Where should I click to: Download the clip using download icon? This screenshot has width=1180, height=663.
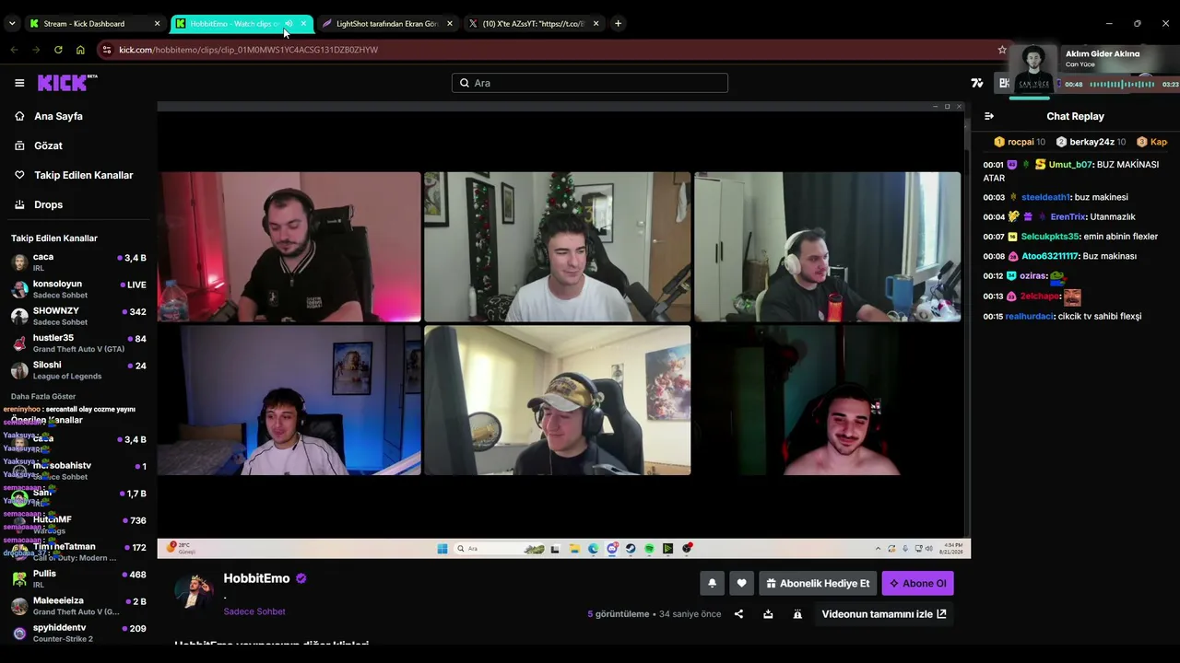768,614
